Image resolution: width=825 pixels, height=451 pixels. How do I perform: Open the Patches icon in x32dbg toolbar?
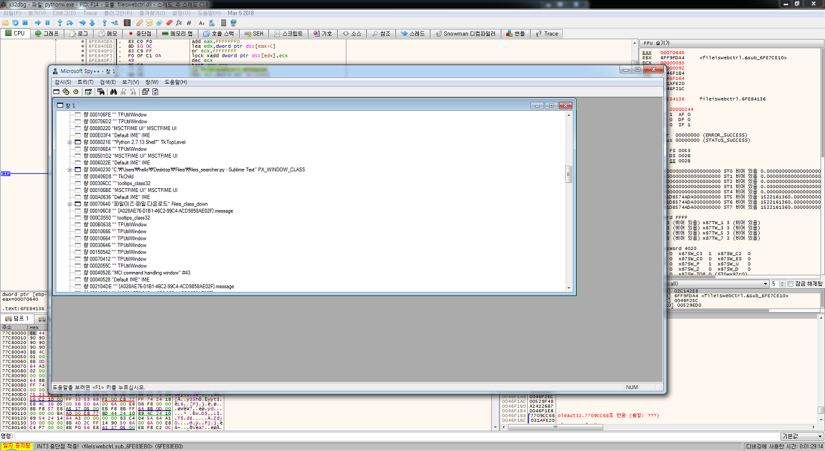139,23
